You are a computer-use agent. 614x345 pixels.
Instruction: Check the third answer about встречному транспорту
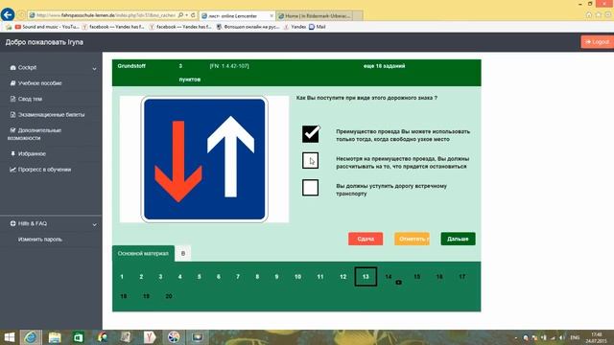click(311, 188)
